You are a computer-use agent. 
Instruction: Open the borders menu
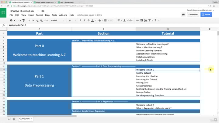[x=106, y=20]
